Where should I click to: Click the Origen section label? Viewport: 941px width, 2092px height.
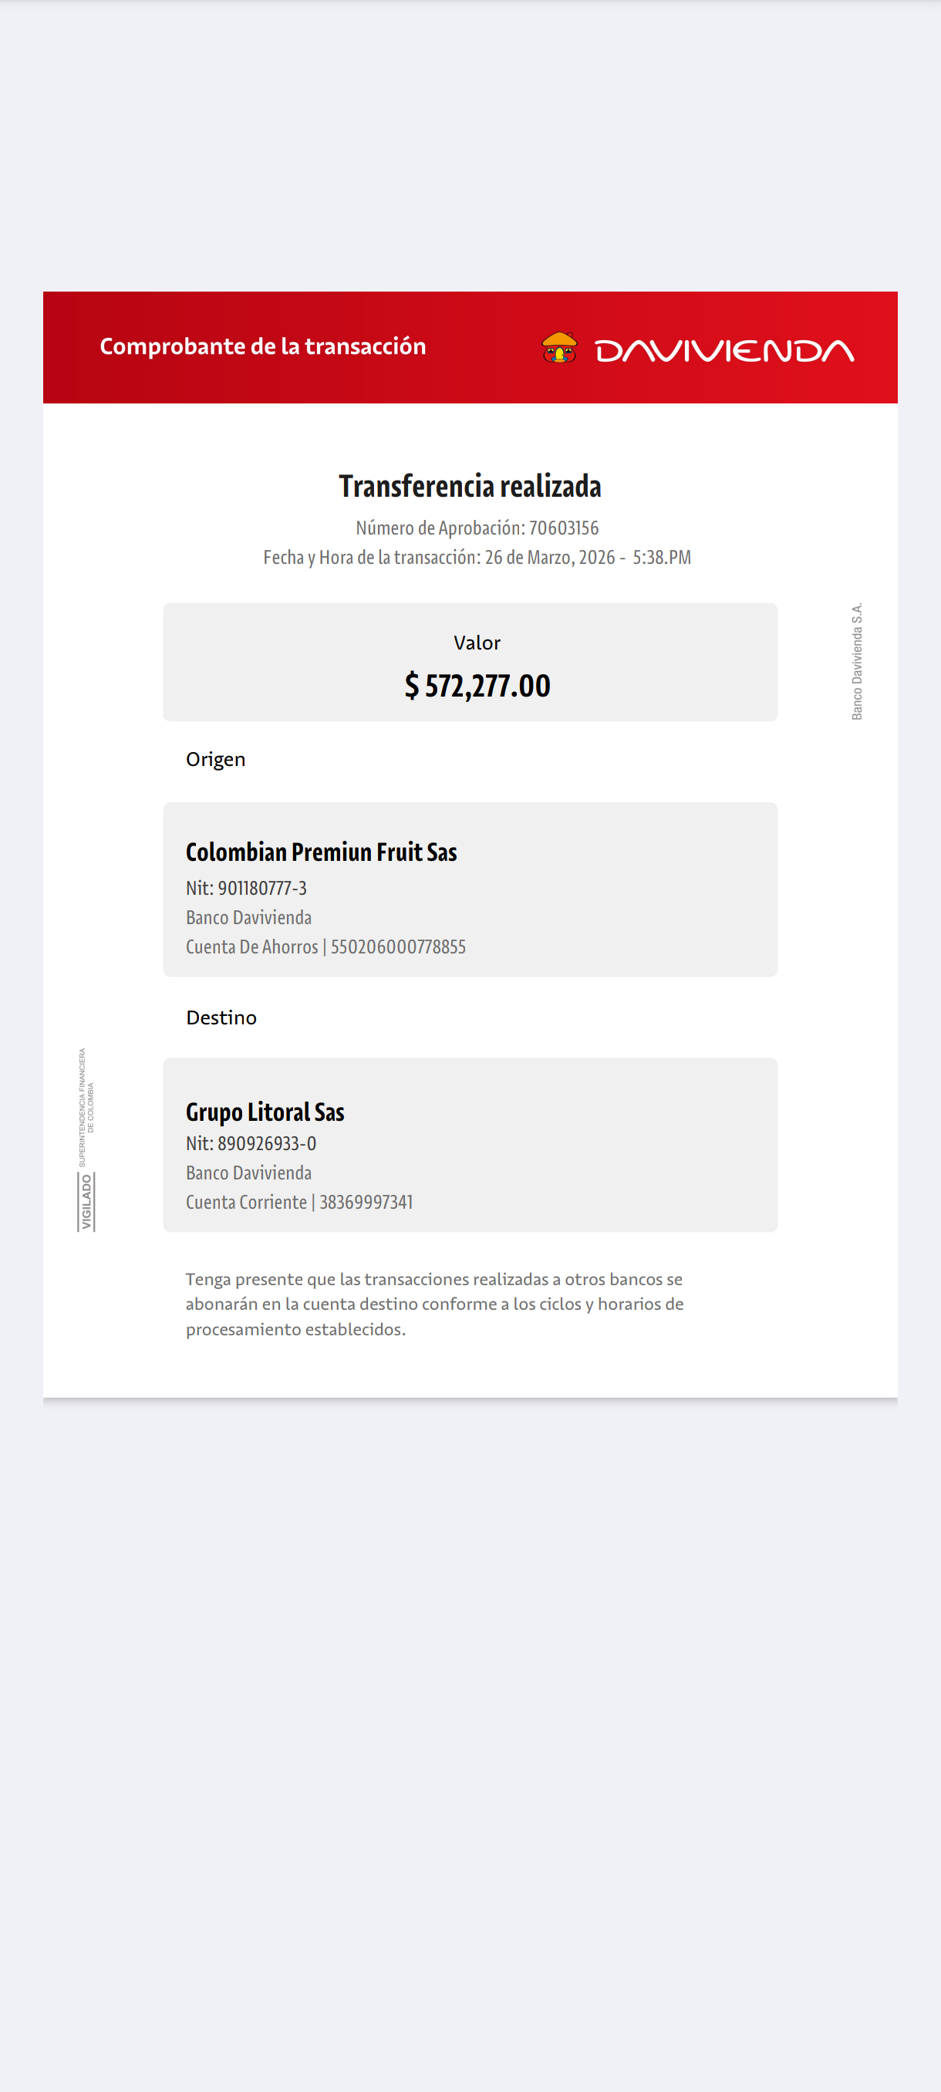click(x=215, y=759)
